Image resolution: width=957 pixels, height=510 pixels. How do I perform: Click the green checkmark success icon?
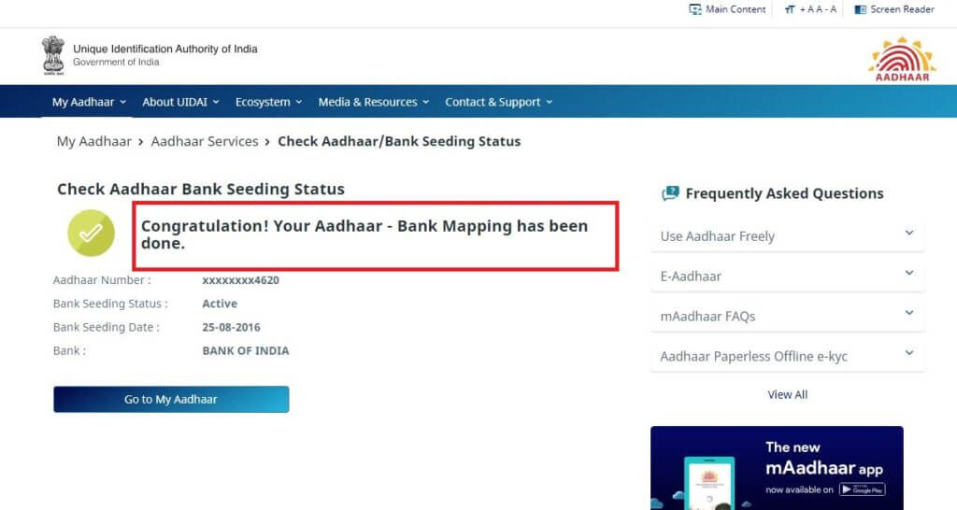[x=91, y=233]
